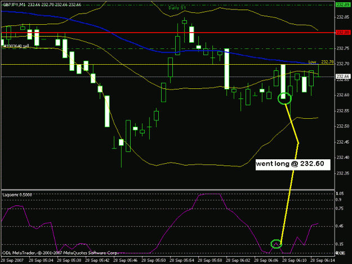Click the 28 Sep 05:50 time label
The height and width of the screenshot is (264, 352).
tap(154, 261)
